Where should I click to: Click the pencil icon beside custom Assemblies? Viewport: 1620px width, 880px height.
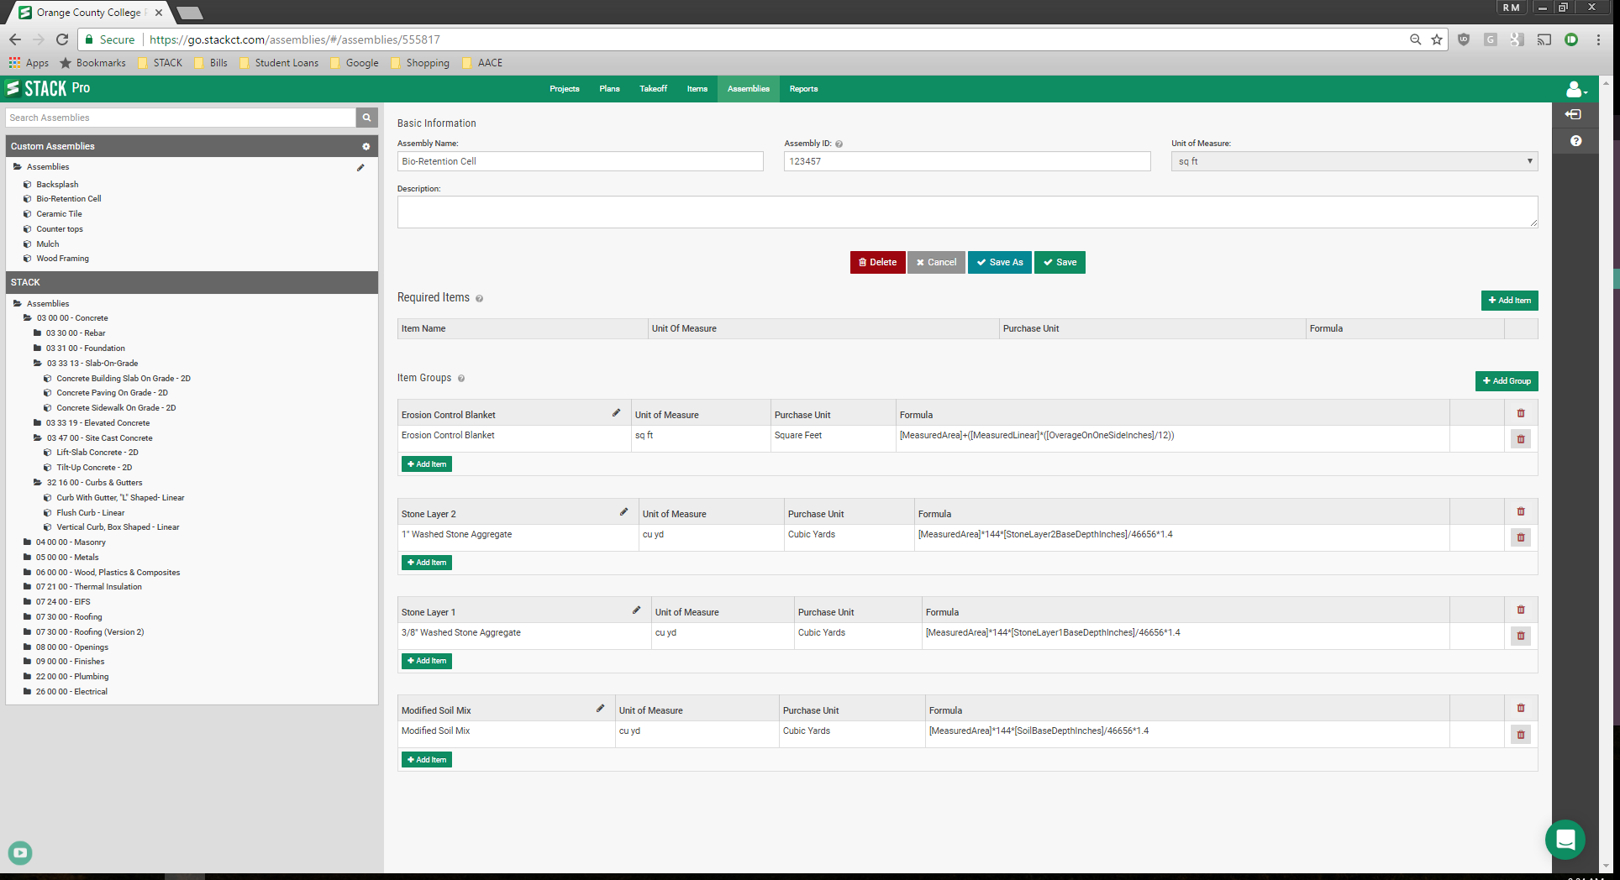point(360,167)
